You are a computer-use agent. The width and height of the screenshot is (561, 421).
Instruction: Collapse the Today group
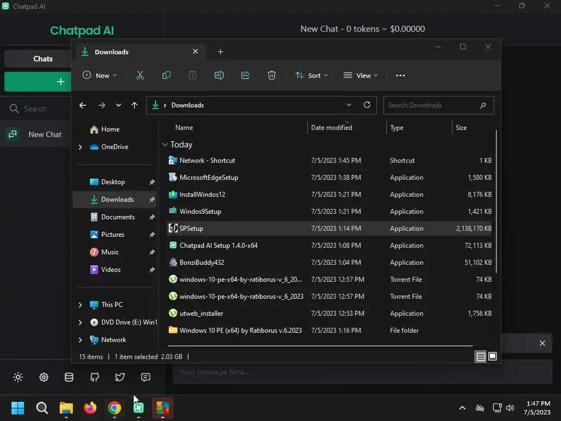tap(165, 145)
